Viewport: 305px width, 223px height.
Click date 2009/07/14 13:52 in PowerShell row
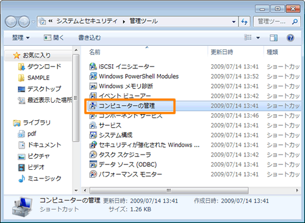[x=235, y=76]
